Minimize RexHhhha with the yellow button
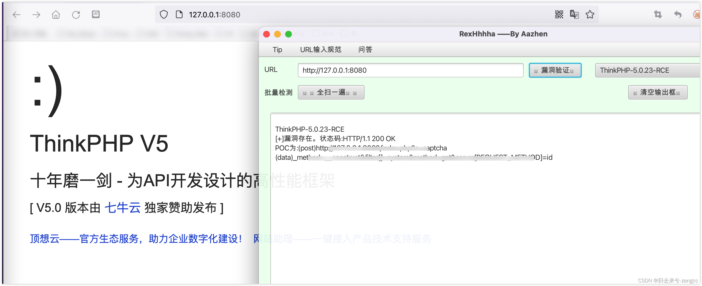Viewport: 702px width, 286px height. point(277,34)
